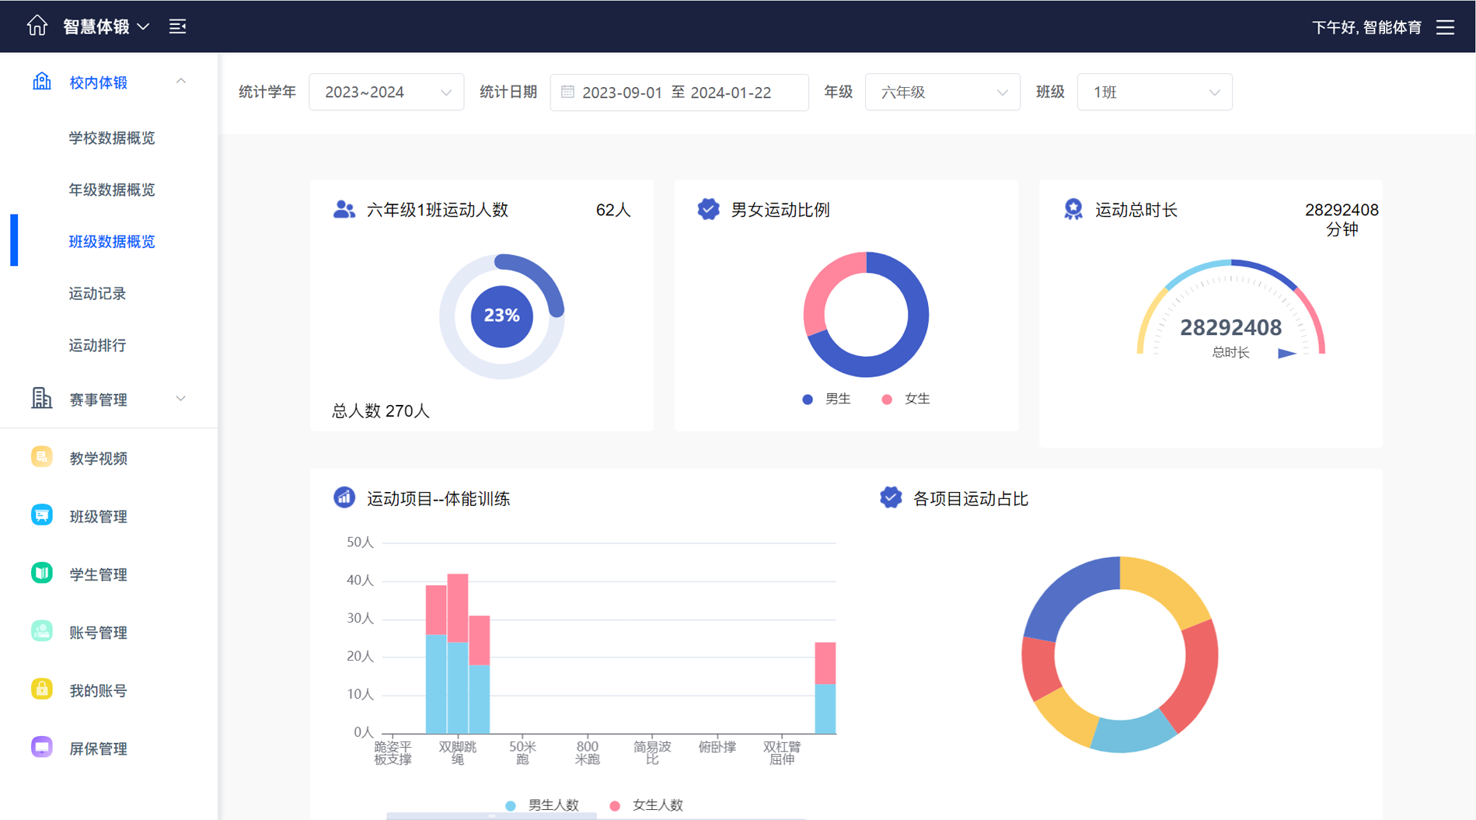Image resolution: width=1476 pixels, height=820 pixels.
Task: Click the 我的账号 lock icon
Action: pyautogui.click(x=42, y=689)
